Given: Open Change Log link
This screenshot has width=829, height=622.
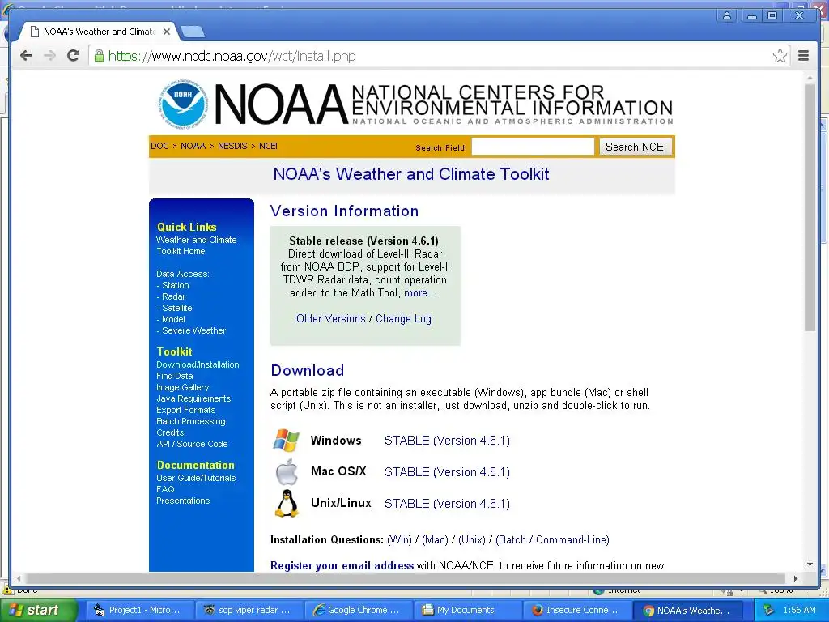Looking at the screenshot, I should click(403, 319).
